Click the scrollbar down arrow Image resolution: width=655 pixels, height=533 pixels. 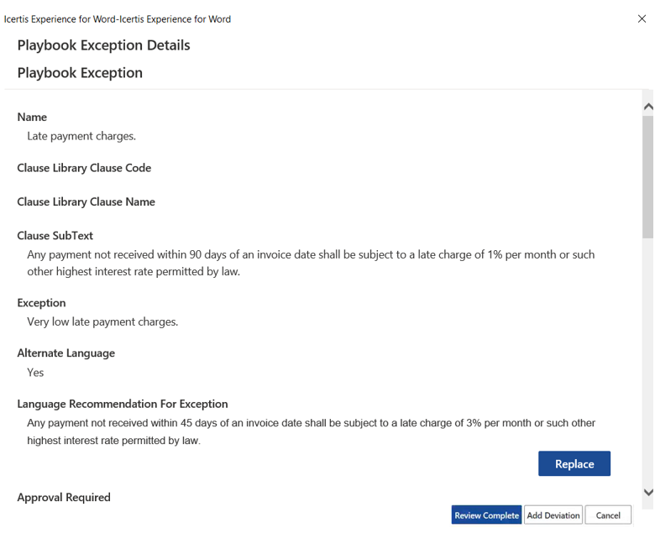point(647,493)
